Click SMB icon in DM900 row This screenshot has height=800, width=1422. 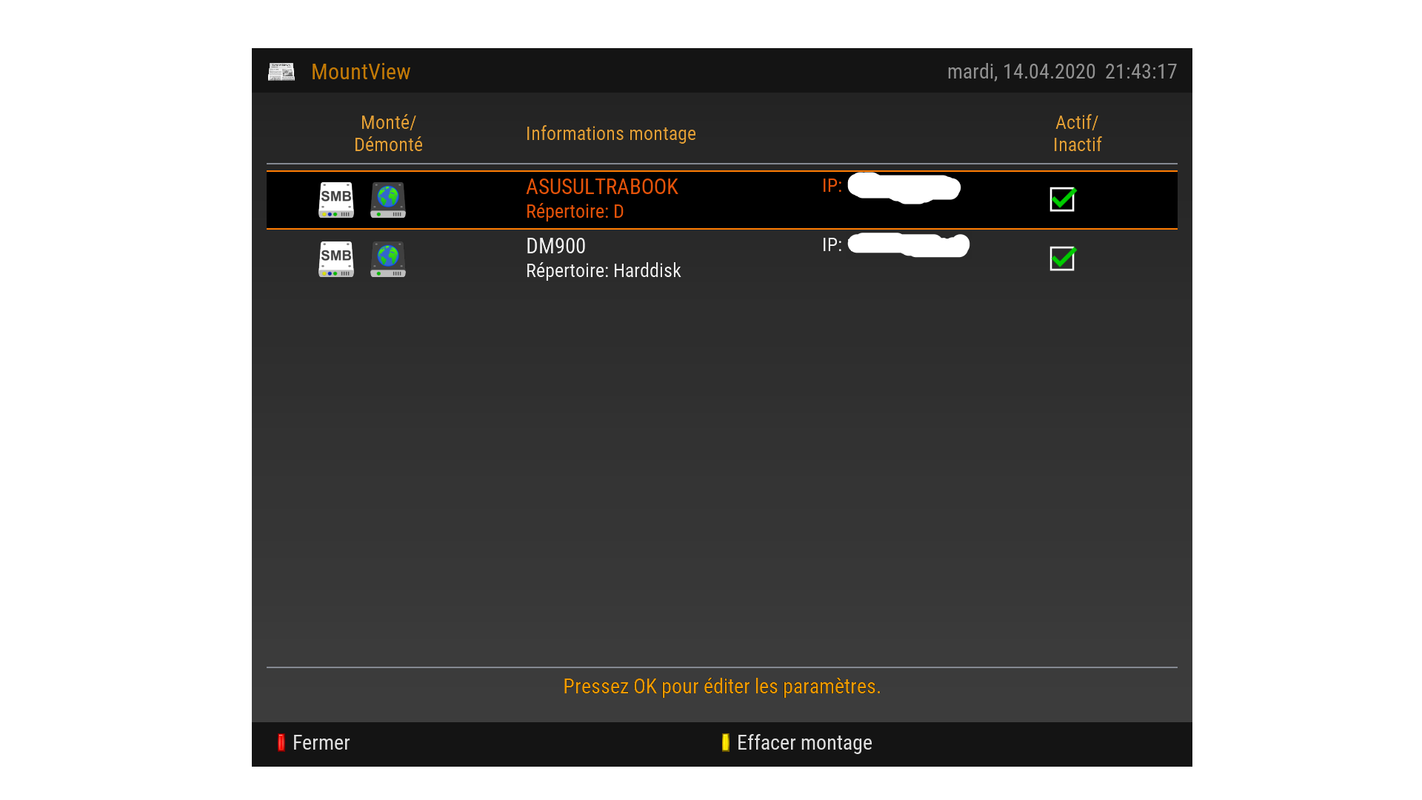coord(336,259)
